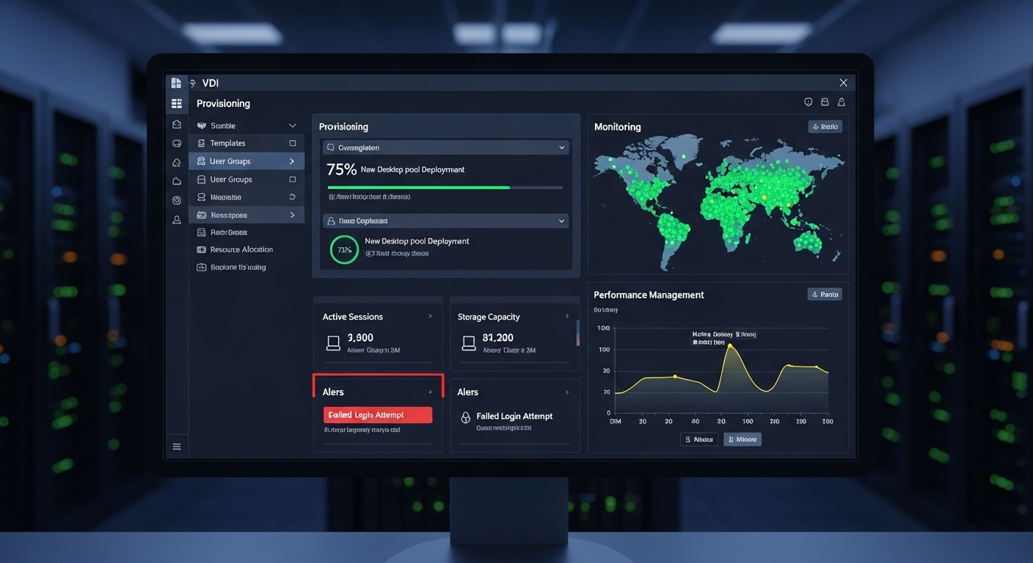Open the user profile icon in the left rail
This screenshot has width=1033, height=563.
(177, 219)
